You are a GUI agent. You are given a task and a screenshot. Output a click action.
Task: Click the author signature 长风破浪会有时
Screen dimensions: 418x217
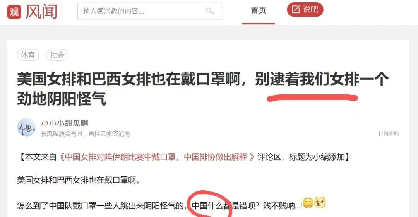pyautogui.click(x=85, y=133)
